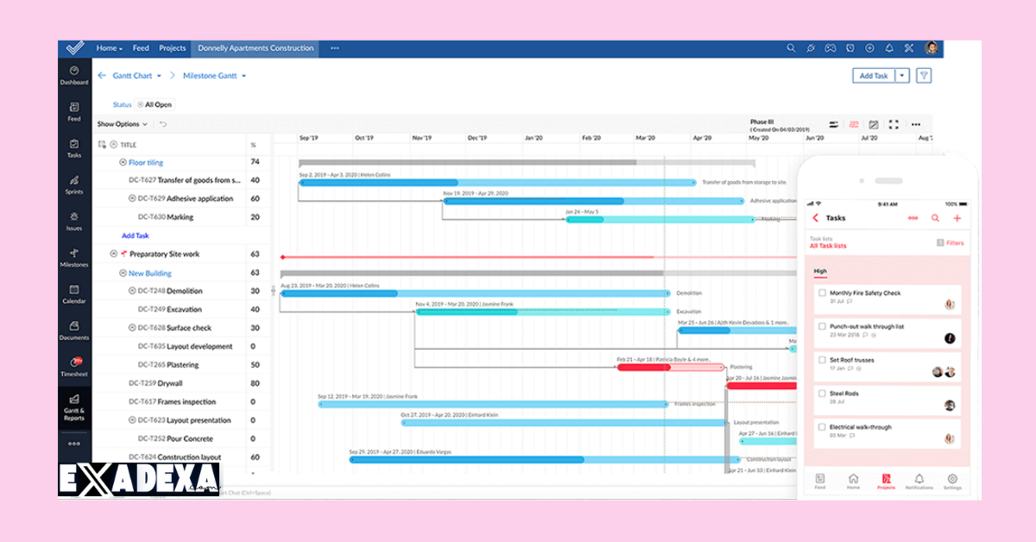Viewport: 1036px width, 542px height.
Task: Open the Calendar from the sidebar
Action: [74, 294]
